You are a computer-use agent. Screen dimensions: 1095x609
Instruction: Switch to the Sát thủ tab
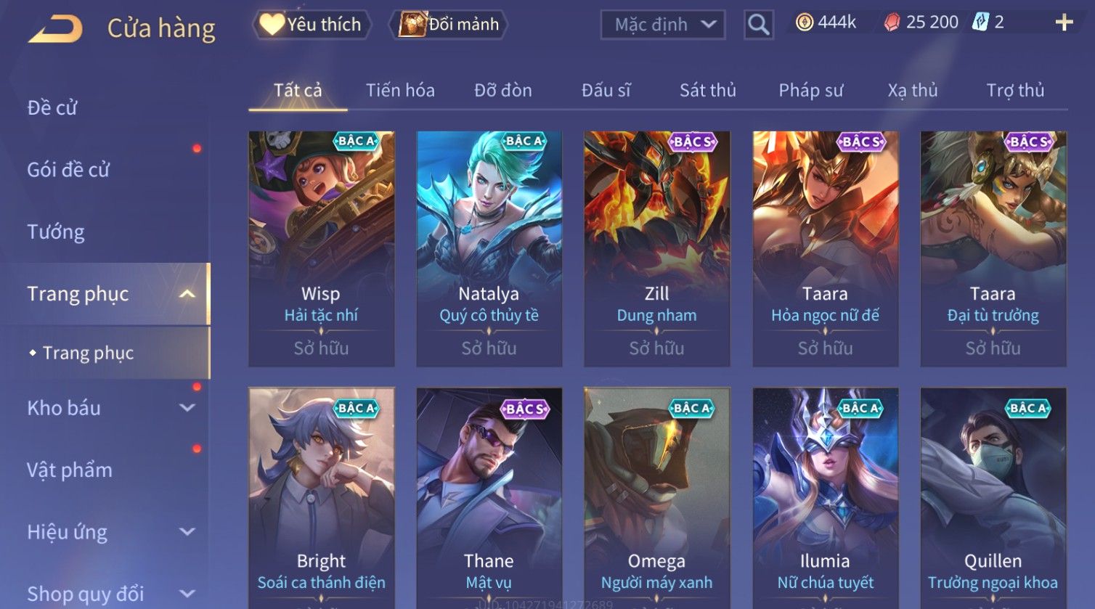(707, 90)
